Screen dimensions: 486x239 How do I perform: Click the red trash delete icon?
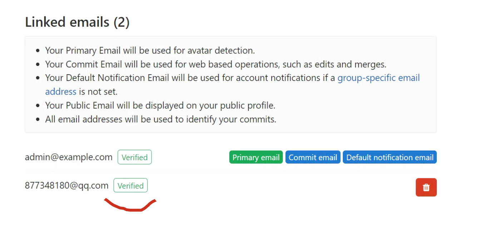click(426, 187)
